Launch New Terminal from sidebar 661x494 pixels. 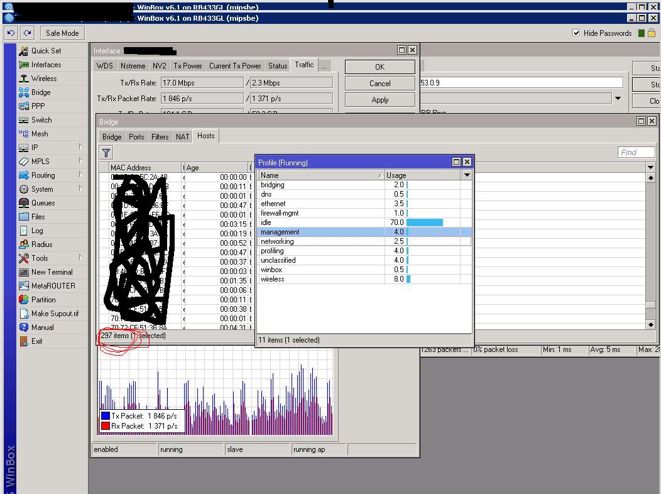[x=52, y=272]
